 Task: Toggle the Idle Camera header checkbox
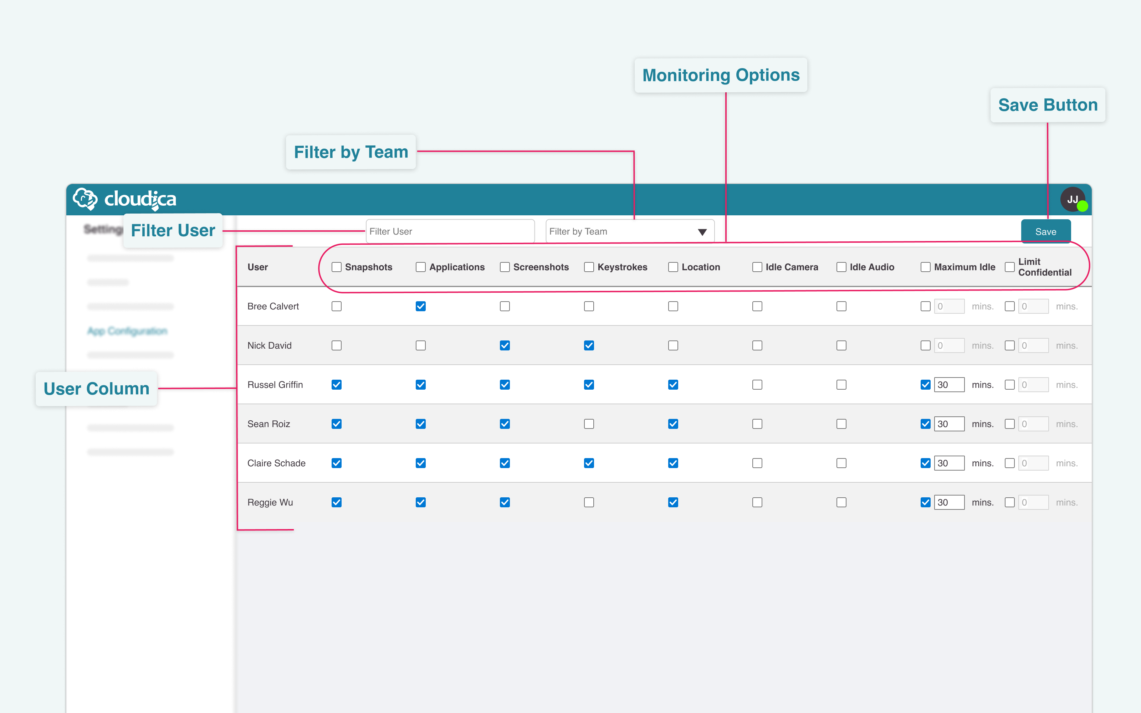coord(757,267)
